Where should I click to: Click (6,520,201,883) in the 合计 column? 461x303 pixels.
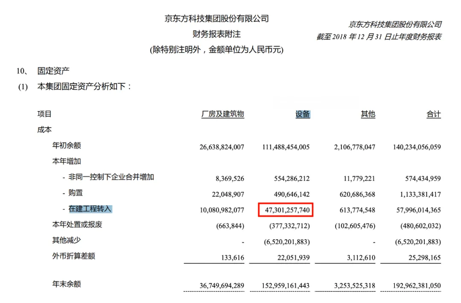pos(418,242)
